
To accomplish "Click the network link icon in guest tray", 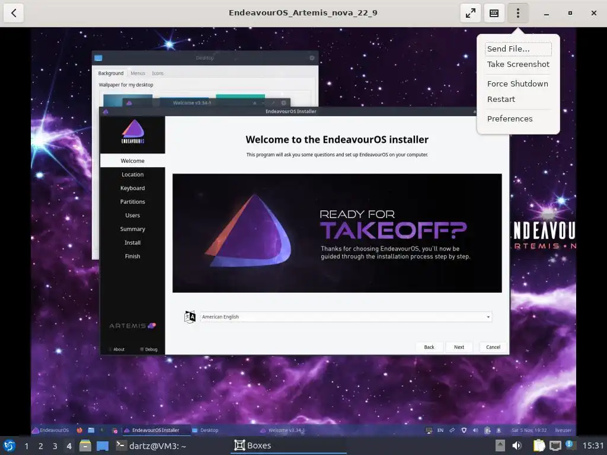I will (452, 430).
